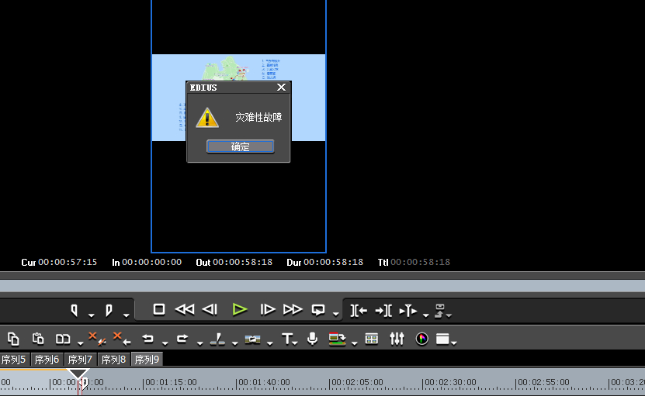Open the loop playback dropdown arrow
This screenshot has width=645, height=396.
pyautogui.click(x=335, y=315)
